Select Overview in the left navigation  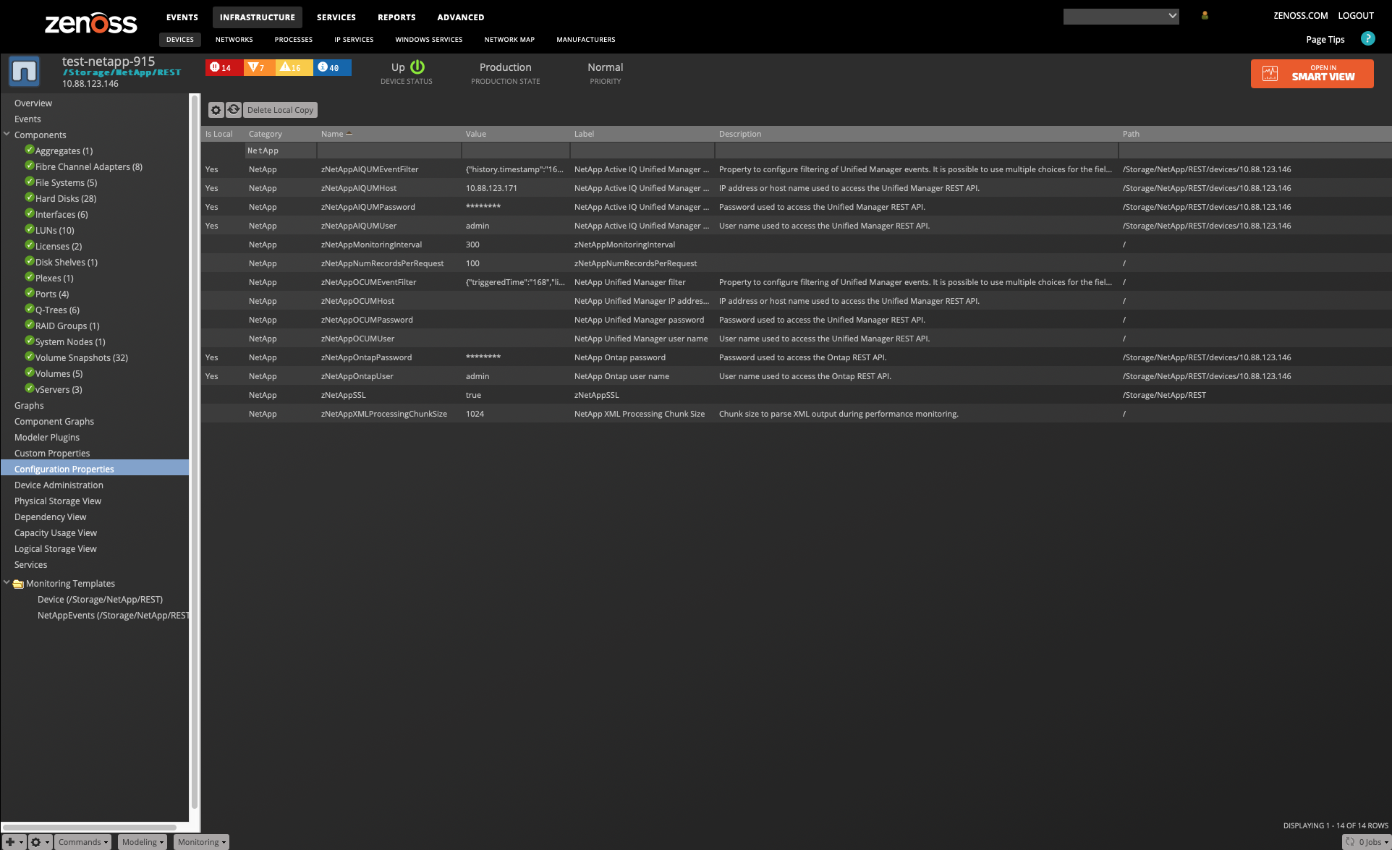(33, 103)
